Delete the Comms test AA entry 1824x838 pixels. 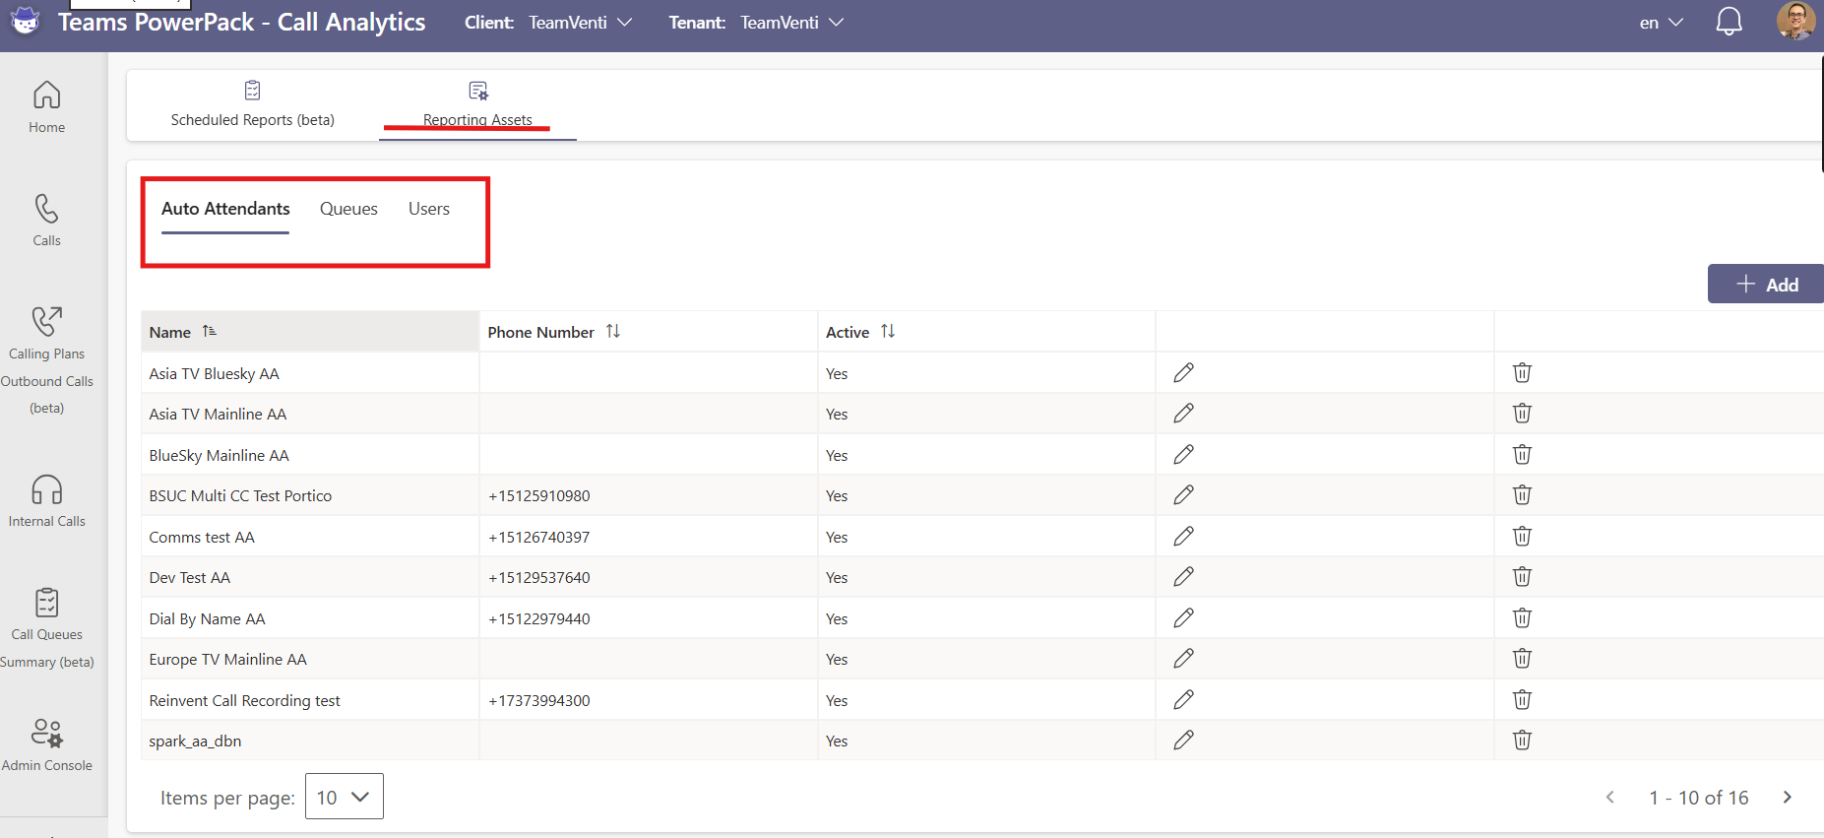[x=1522, y=536]
